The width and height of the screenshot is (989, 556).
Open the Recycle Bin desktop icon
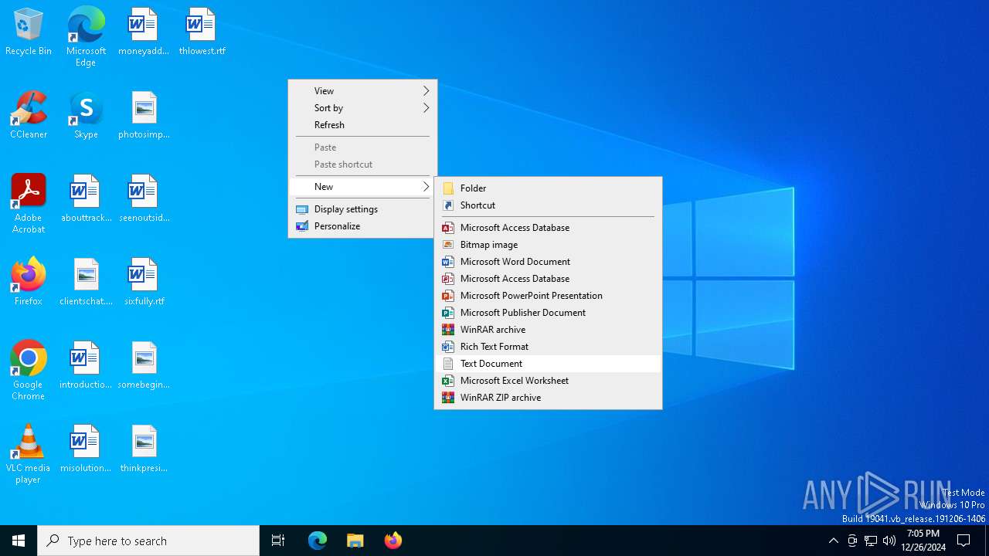pos(29,32)
